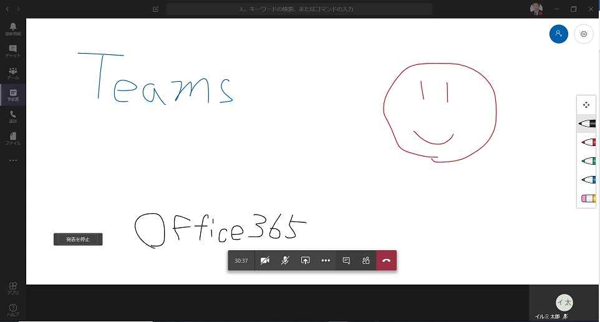Click the blue whiteboard share person button

[559, 34]
